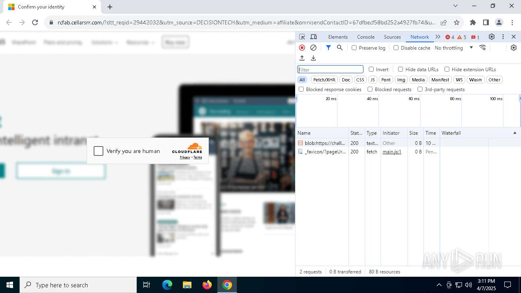Image resolution: width=521 pixels, height=293 pixels.
Task: Filter requests by JS type
Action: tap(372, 80)
